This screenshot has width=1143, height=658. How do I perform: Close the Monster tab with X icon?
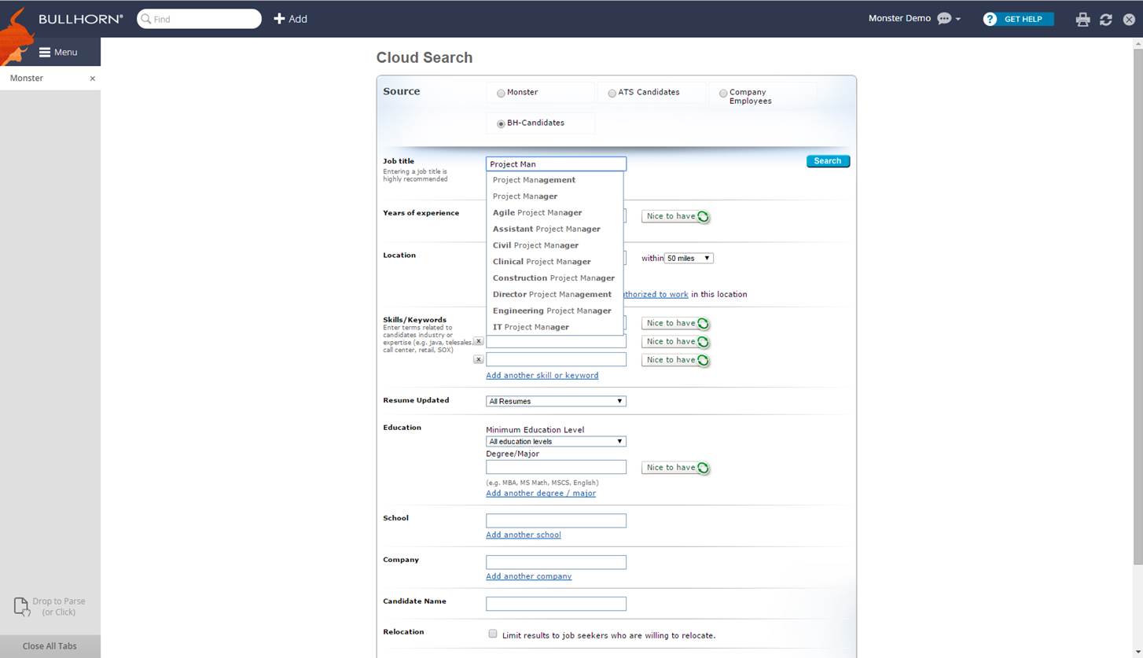pos(92,79)
